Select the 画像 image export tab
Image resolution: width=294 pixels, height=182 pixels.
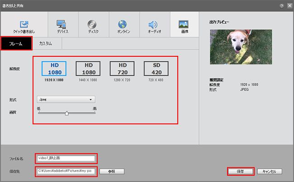point(185,25)
